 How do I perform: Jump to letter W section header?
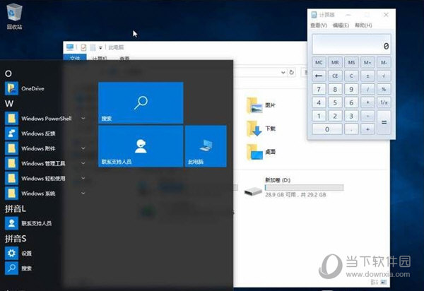click(x=9, y=104)
